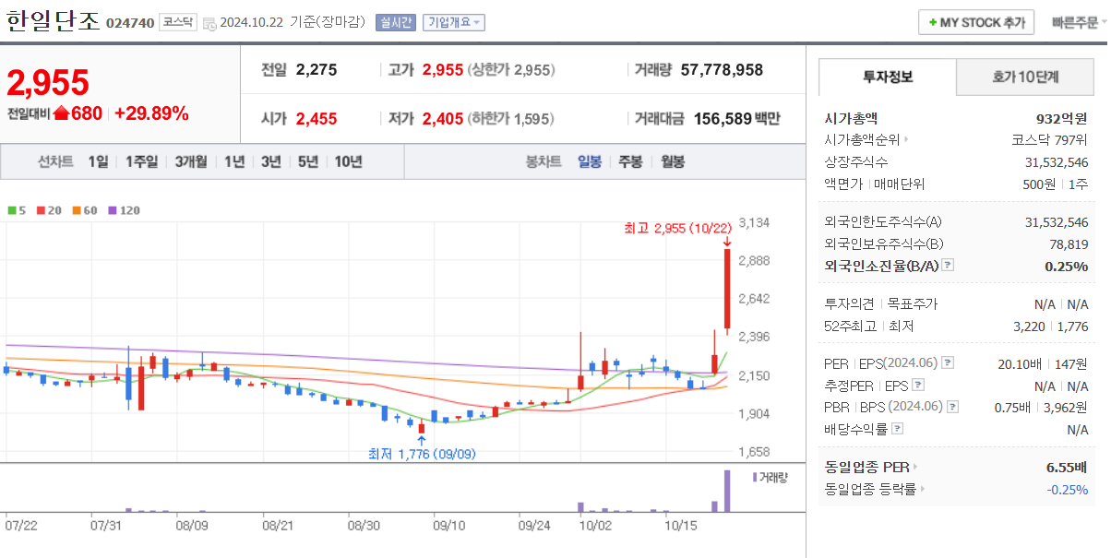Click the 거래량 volume legend label
1111x558 pixels.
[x=770, y=478]
